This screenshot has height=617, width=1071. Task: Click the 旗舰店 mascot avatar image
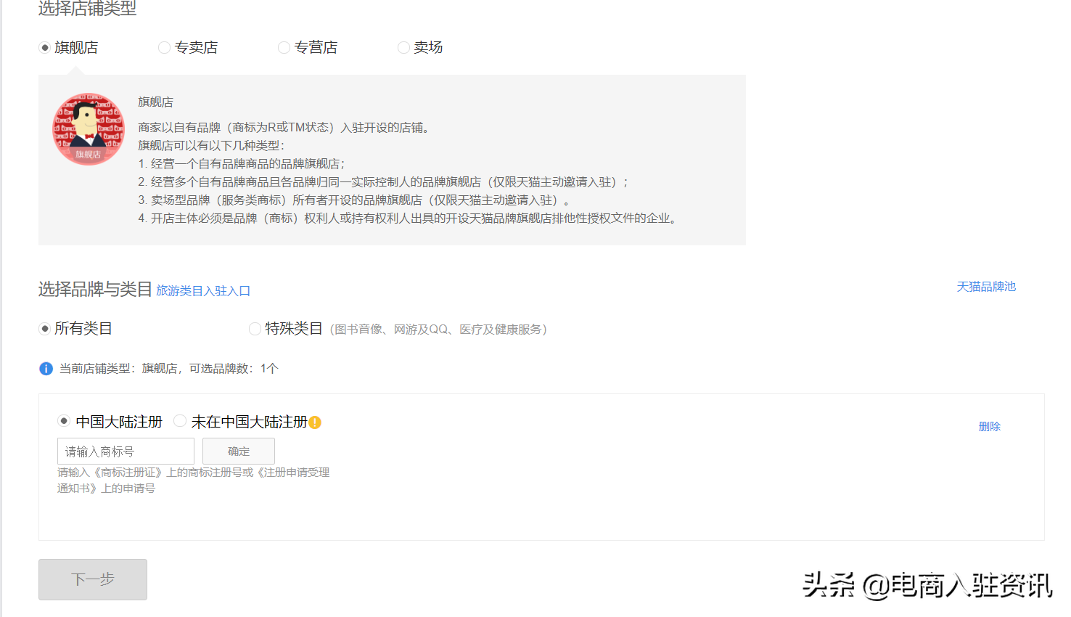coord(89,129)
